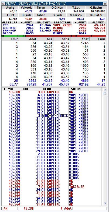
Task: Select the VAKIF seller row
Action: point(79,31)
